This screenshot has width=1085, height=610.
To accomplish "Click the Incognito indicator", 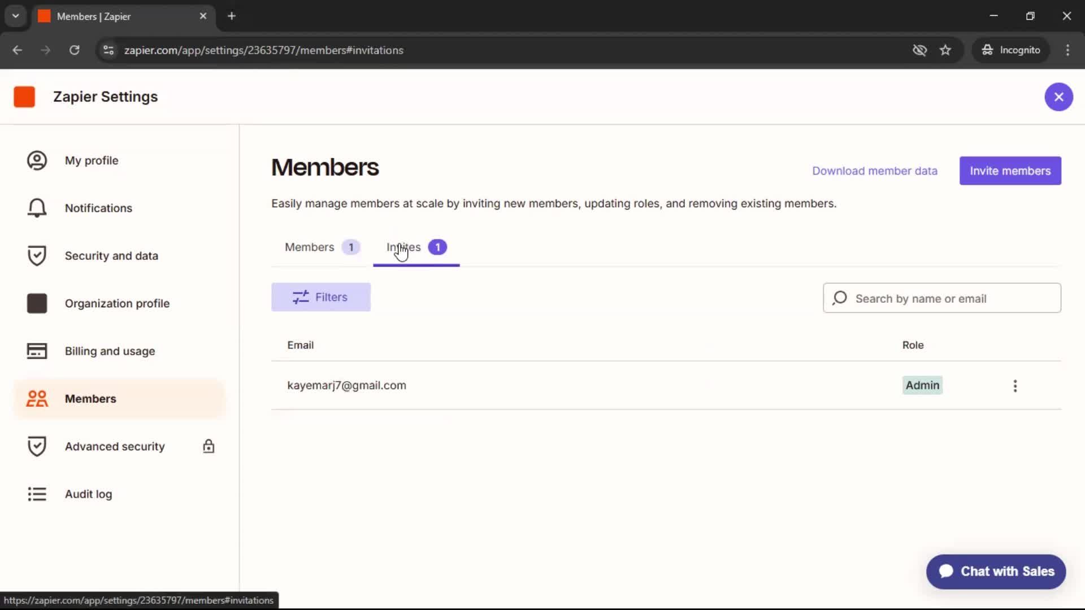I will coord(1010,50).
